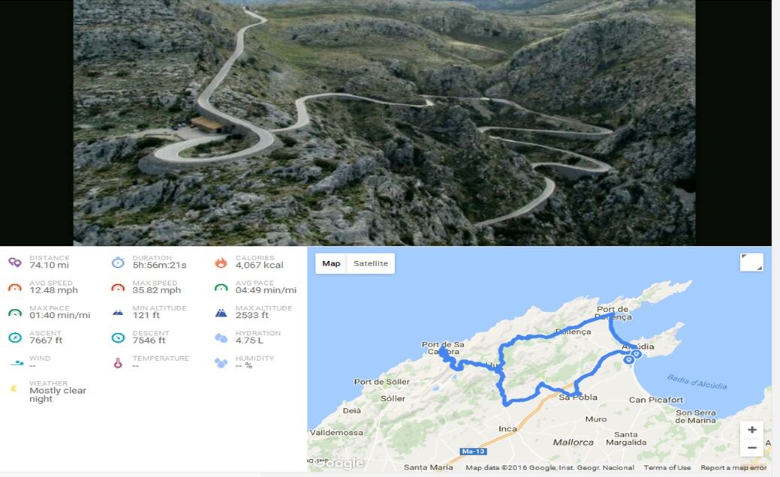Click the temperature thermometer icon
The image size is (780, 477).
[118, 363]
